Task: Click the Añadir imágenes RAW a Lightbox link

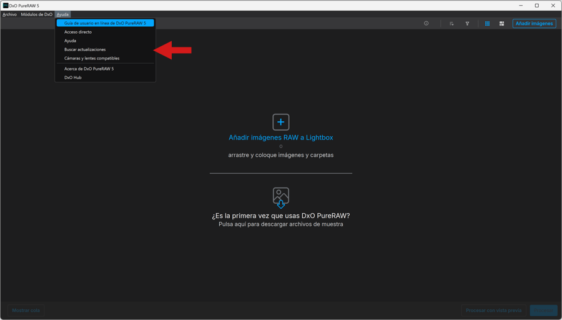Action: click(280, 137)
